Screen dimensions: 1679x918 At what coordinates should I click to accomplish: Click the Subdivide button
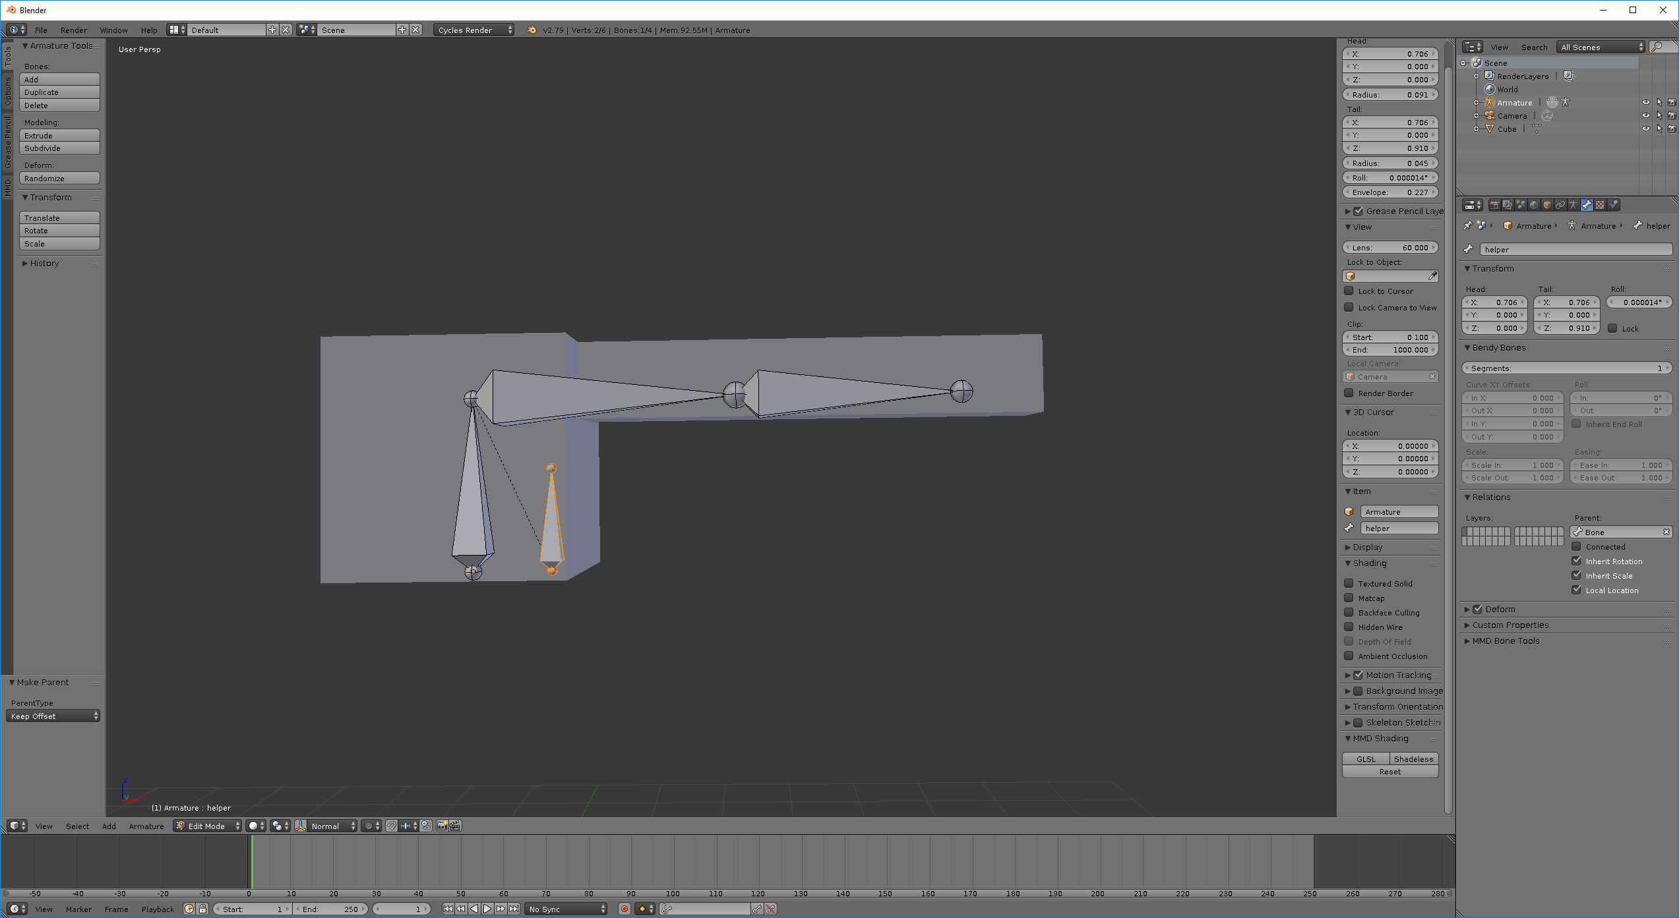pos(59,148)
